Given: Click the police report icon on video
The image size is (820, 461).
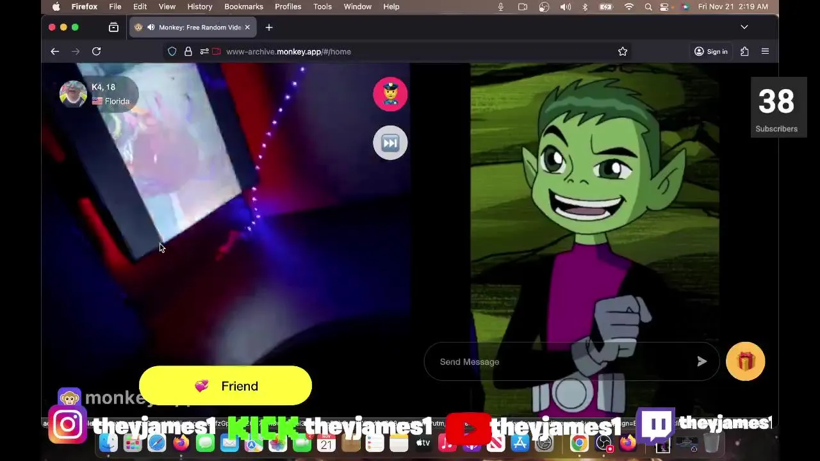Looking at the screenshot, I should pos(390,94).
